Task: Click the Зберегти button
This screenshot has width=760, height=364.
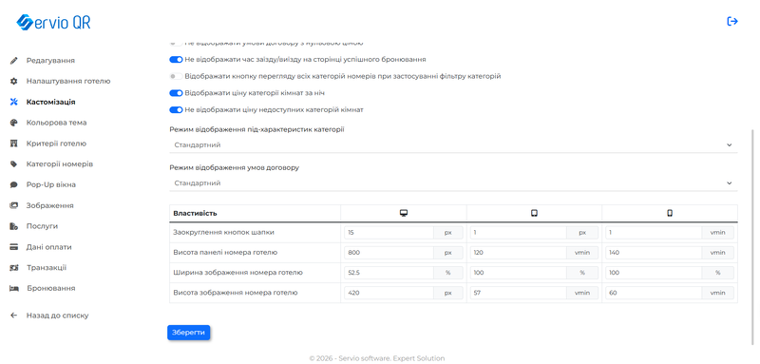Action: coord(188,333)
